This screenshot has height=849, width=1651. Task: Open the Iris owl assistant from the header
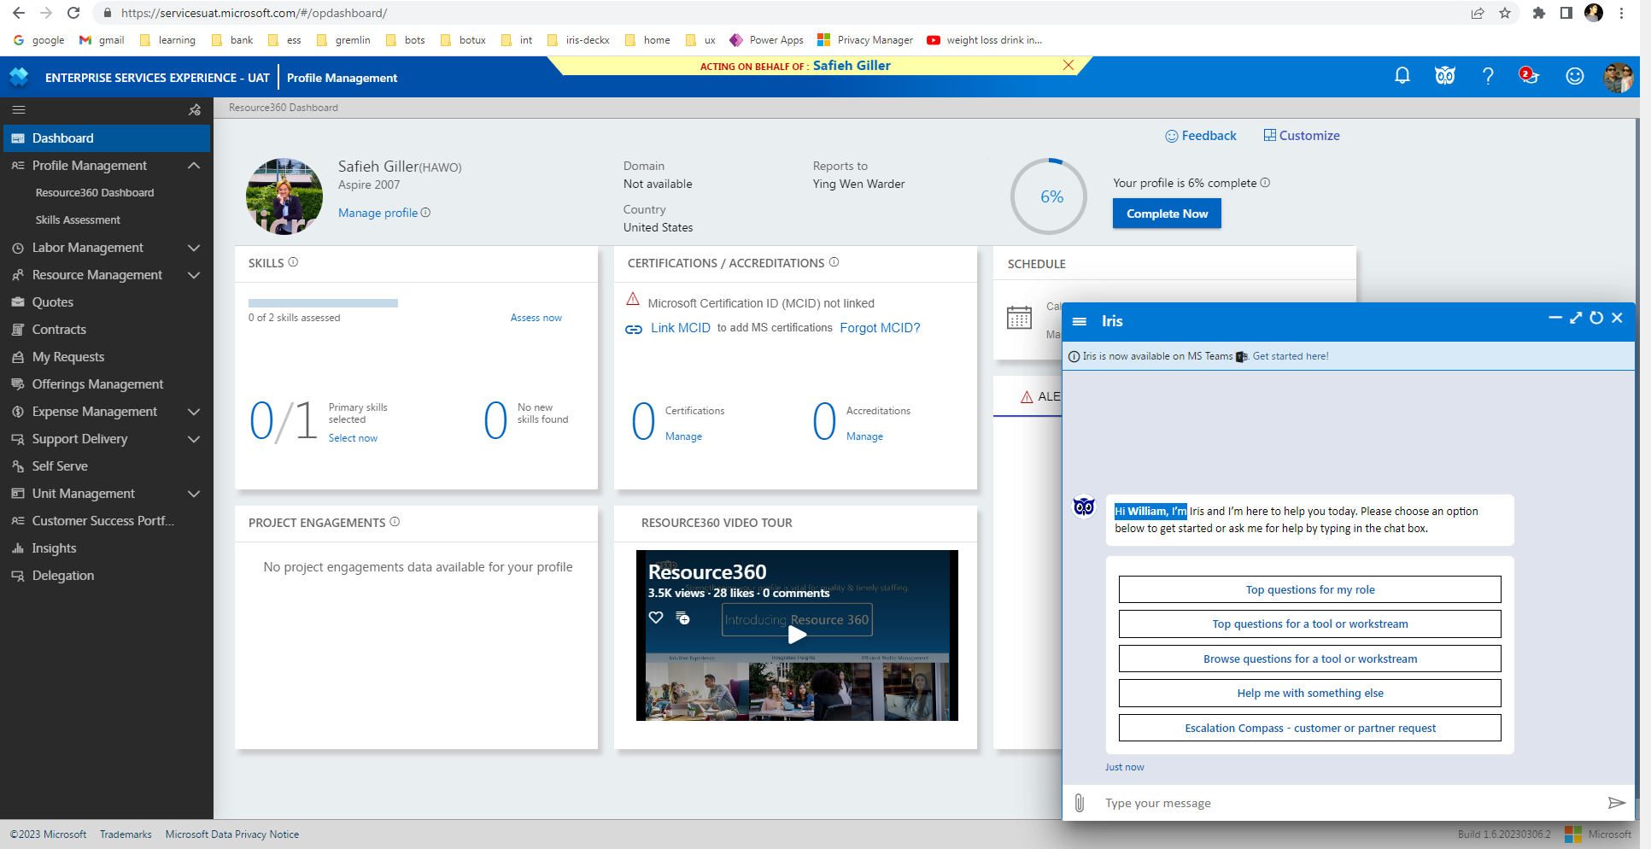(x=1444, y=76)
